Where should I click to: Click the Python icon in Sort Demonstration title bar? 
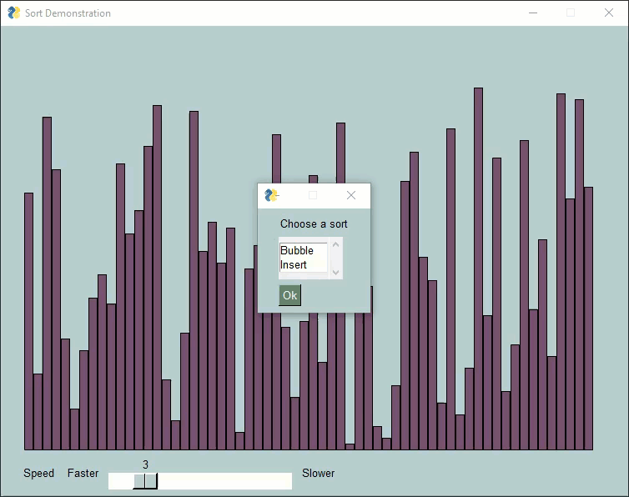point(14,13)
